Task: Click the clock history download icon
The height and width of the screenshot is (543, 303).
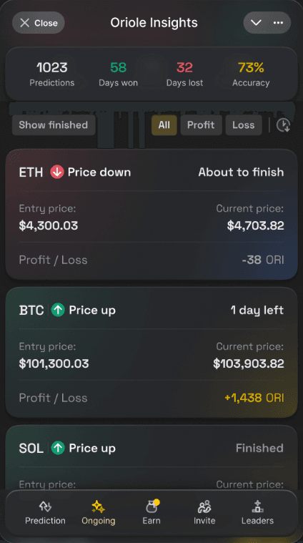Action: click(x=283, y=125)
